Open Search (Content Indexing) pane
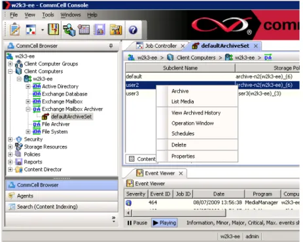Screen dimensions: 303x242 (62, 207)
